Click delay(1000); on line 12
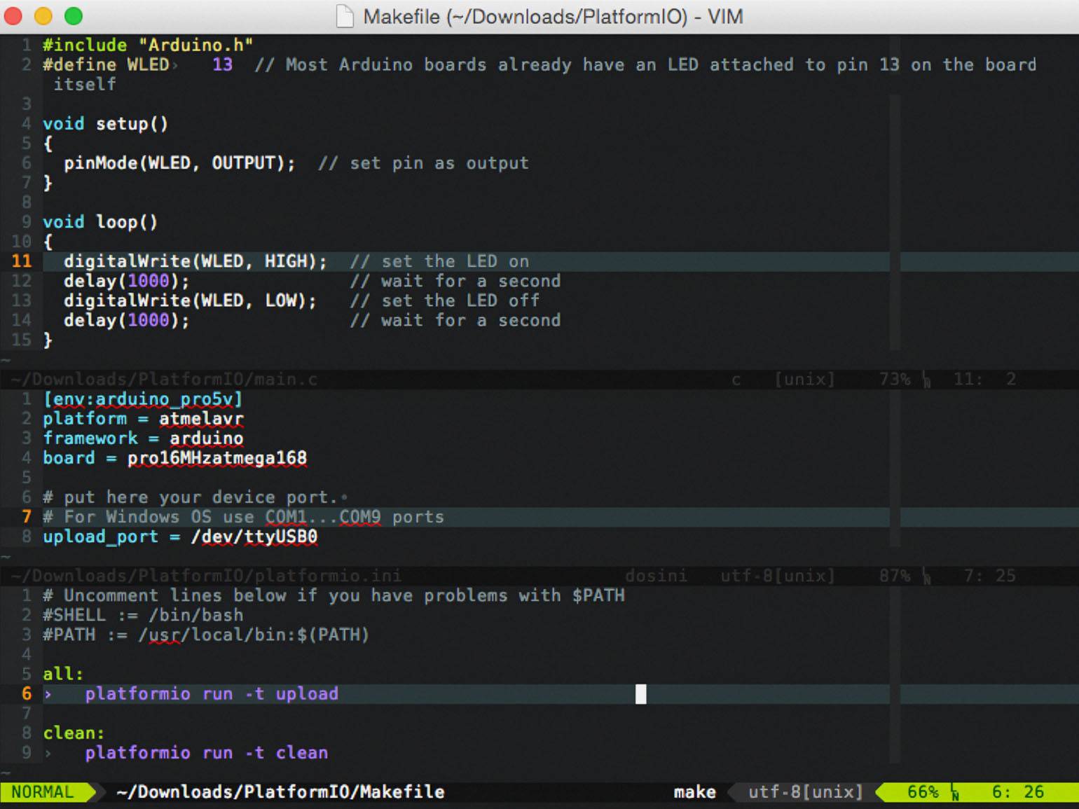 tap(127, 281)
